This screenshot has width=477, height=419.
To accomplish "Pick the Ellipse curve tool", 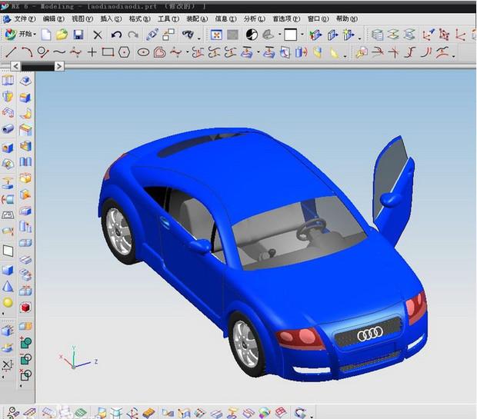I will click(x=143, y=52).
